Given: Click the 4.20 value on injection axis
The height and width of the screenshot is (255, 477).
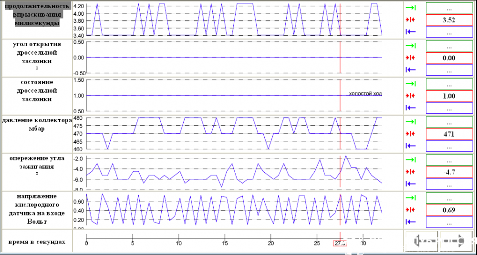Looking at the screenshot, I should 79,6.
